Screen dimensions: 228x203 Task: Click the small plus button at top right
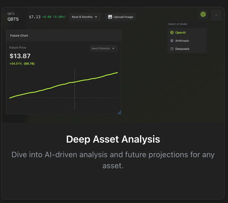coord(216,15)
